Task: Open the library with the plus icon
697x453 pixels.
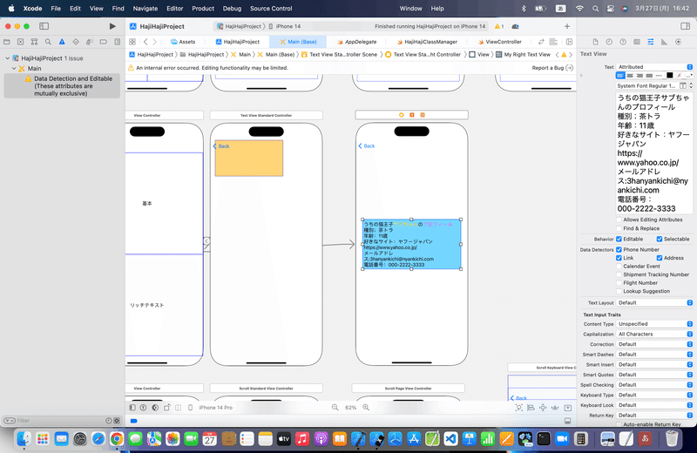Action: tap(567, 26)
